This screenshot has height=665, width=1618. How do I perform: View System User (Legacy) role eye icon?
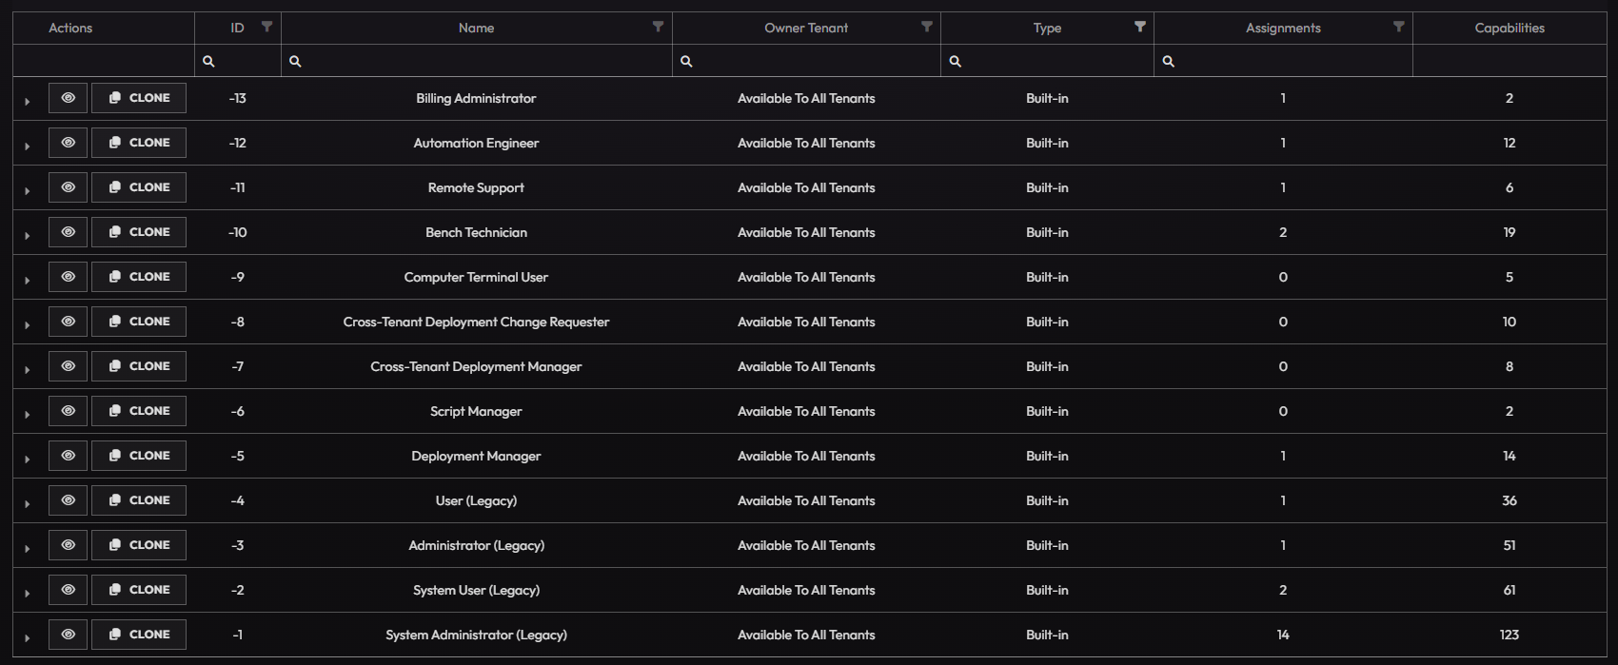click(69, 590)
